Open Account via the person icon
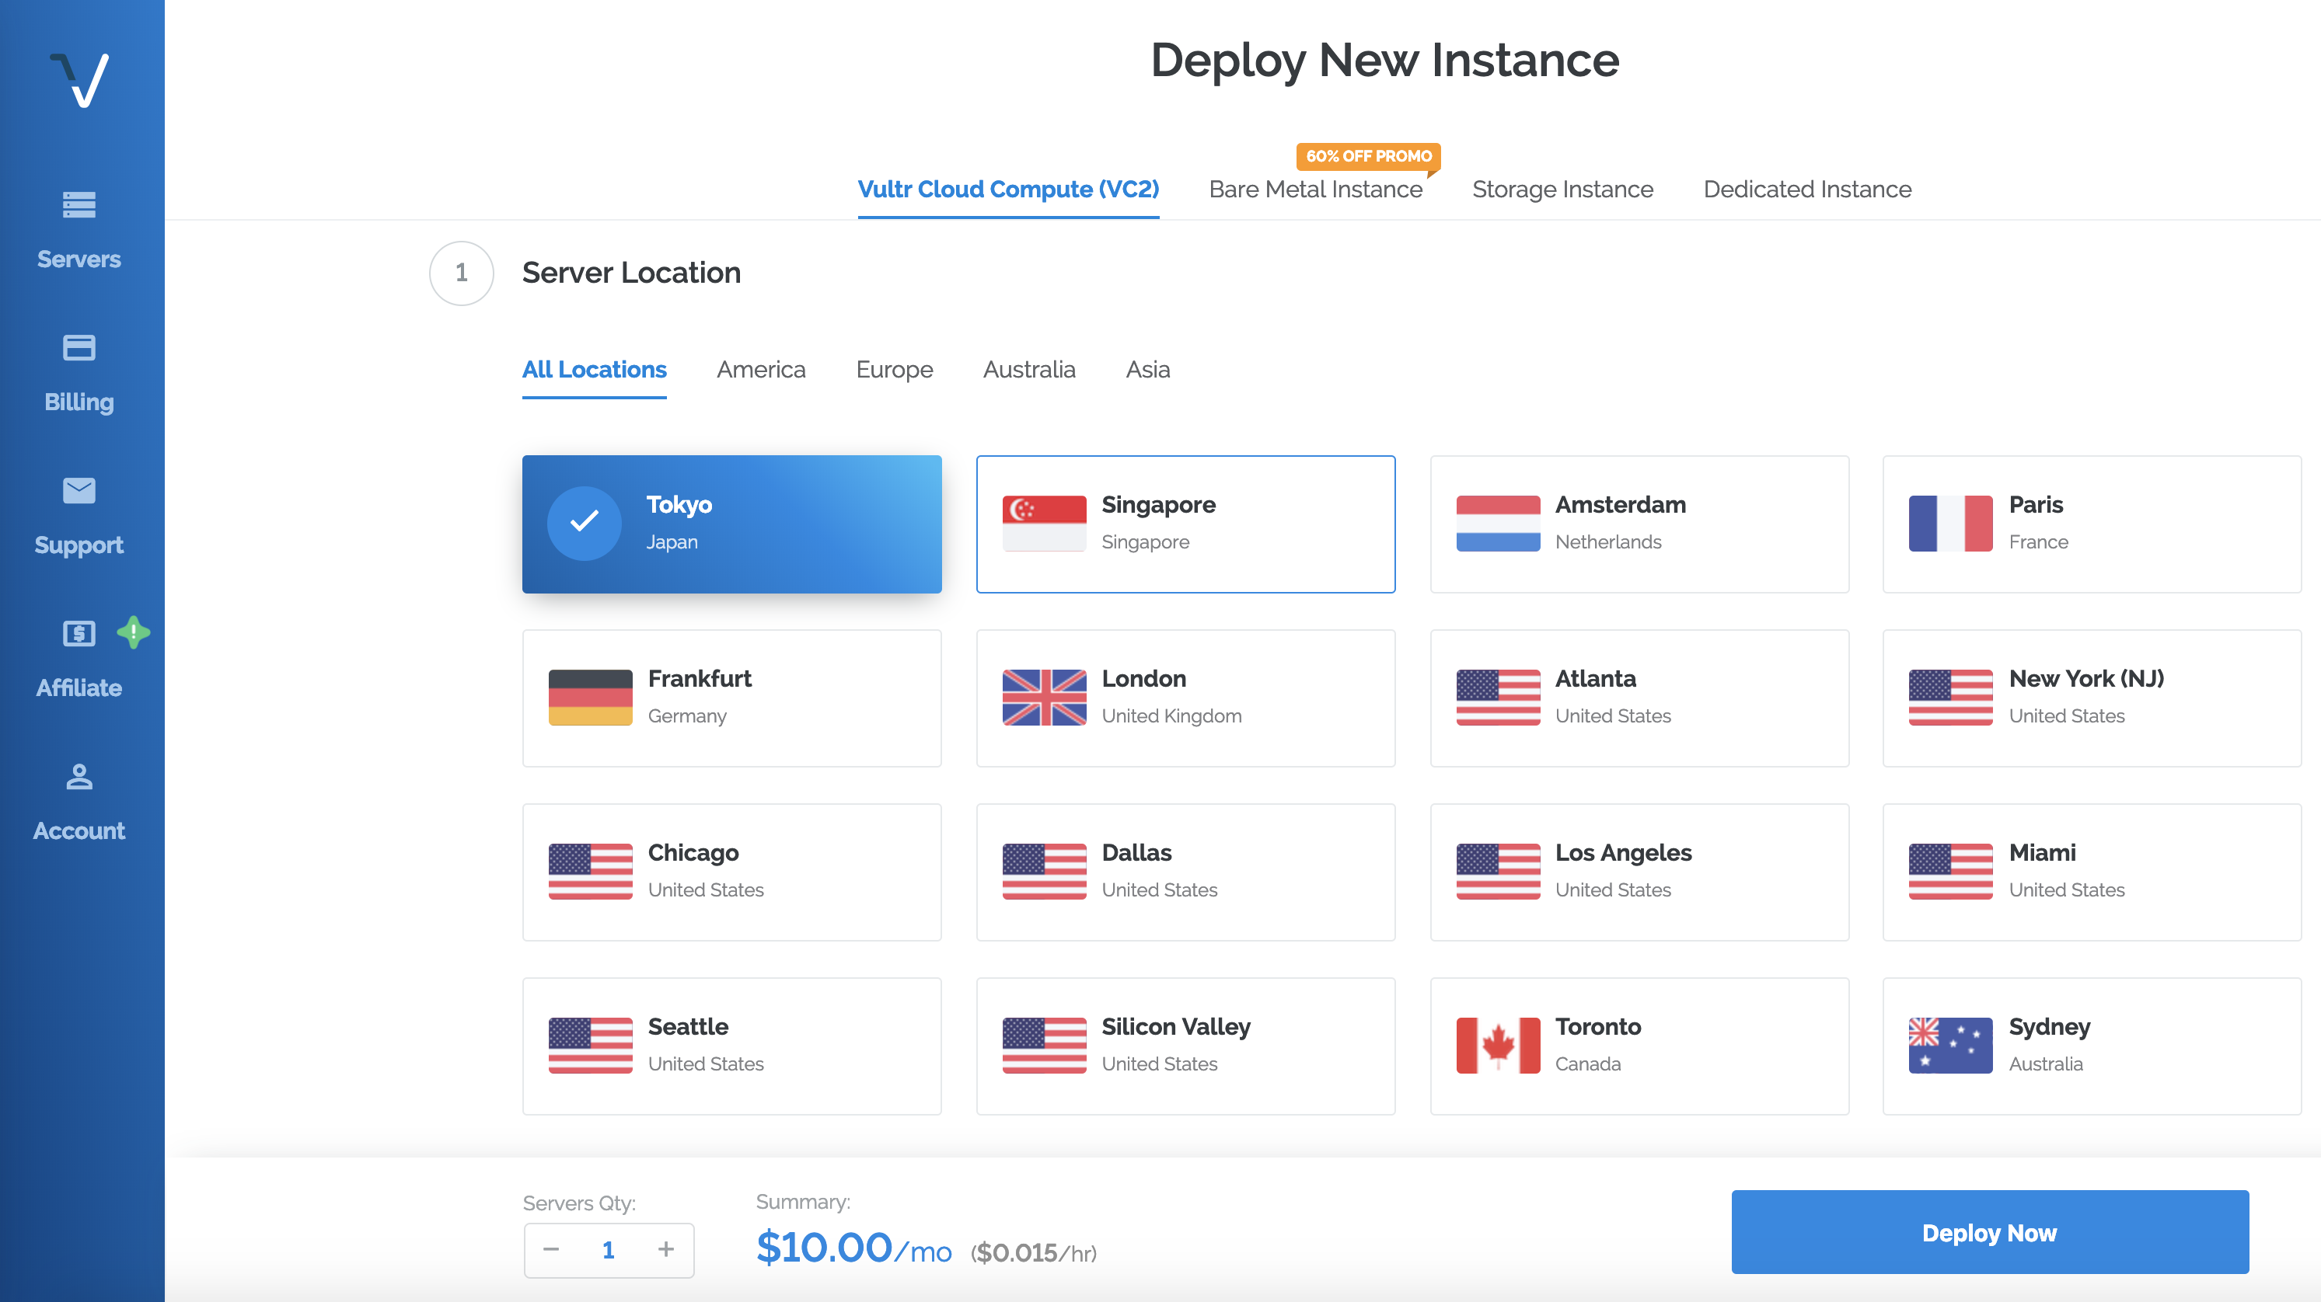 (79, 776)
